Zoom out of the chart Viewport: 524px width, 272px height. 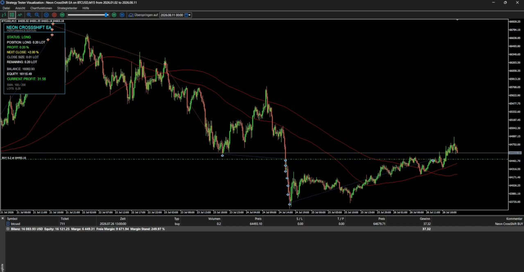pyautogui.click(x=37, y=15)
